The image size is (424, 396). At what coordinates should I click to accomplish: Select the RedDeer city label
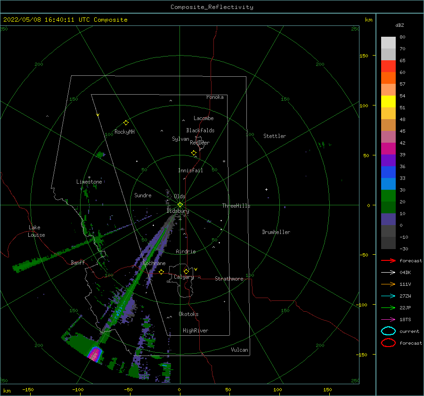coord(200,143)
